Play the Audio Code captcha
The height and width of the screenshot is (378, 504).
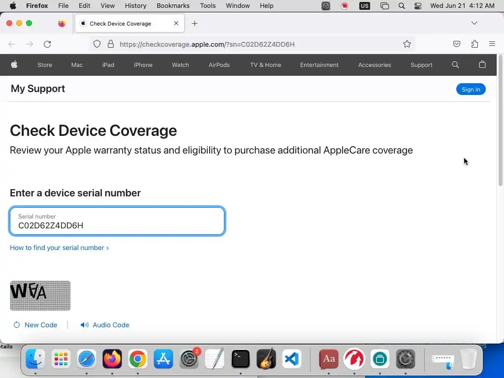pyautogui.click(x=105, y=325)
